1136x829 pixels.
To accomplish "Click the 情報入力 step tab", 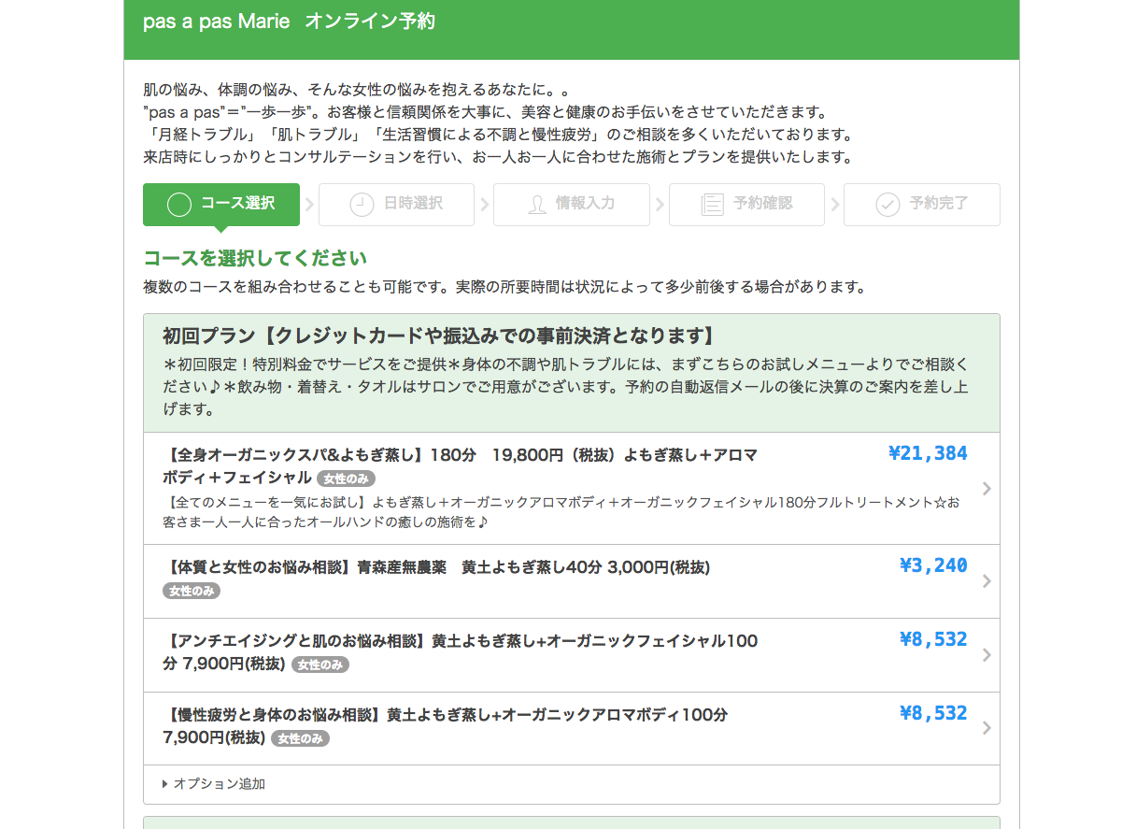I will point(572,204).
